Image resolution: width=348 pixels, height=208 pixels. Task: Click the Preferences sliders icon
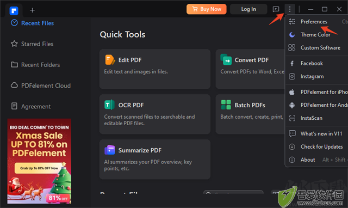point(292,22)
